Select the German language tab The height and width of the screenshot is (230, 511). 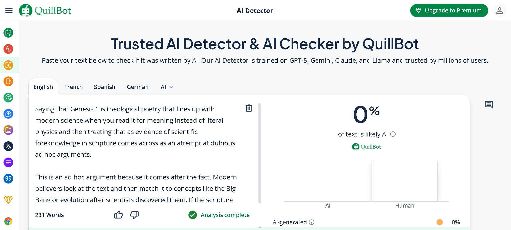point(138,87)
